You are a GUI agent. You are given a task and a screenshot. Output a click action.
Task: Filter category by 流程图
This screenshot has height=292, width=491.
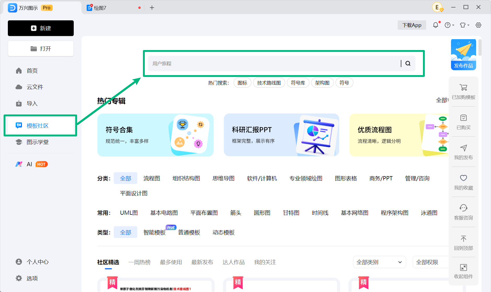pyautogui.click(x=152, y=178)
